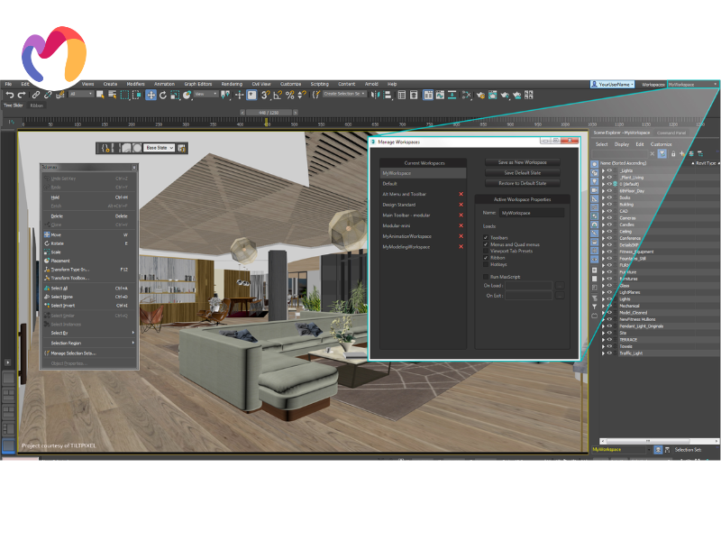
Task: Click Save as New Workspace button
Action: click(x=522, y=162)
